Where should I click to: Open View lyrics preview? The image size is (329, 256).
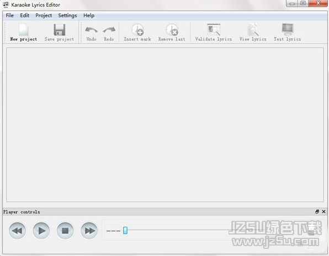click(x=253, y=32)
